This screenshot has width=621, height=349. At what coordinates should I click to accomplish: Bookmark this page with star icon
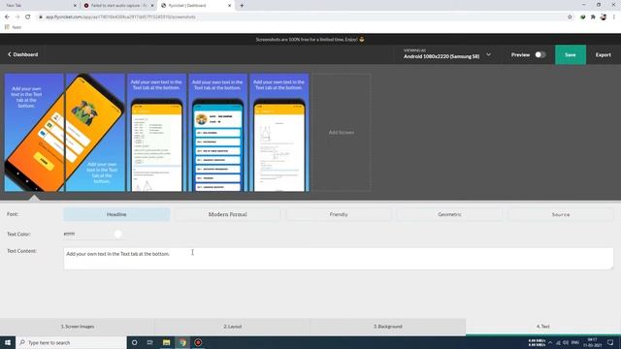point(570,17)
